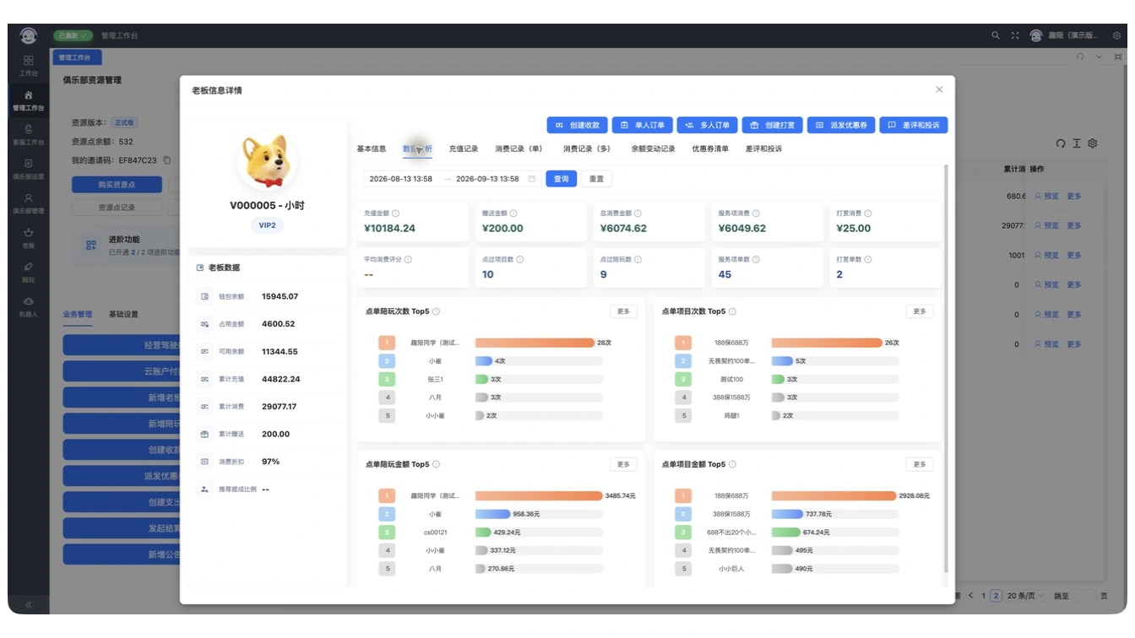Switch to 基本信息 tab
Screen dimensions: 1135x638
pyautogui.click(x=372, y=149)
